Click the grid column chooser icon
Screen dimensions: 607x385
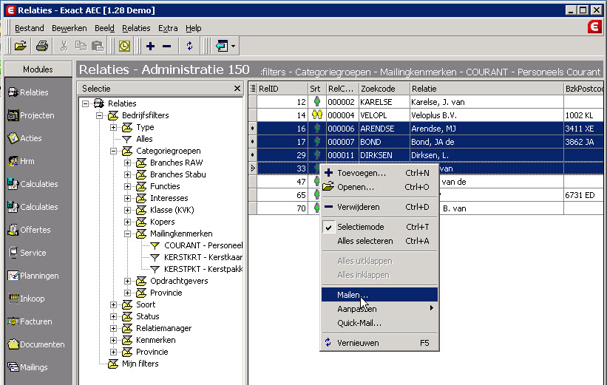[253, 89]
